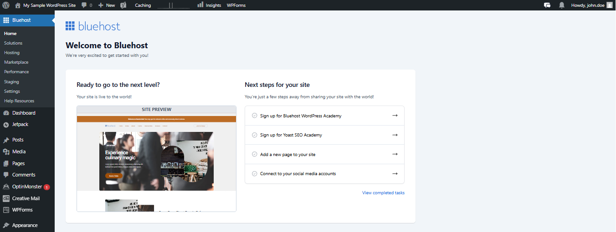Viewport: 616px width, 232px height.
Task: Check off Add a new page task
Action: 254,154
